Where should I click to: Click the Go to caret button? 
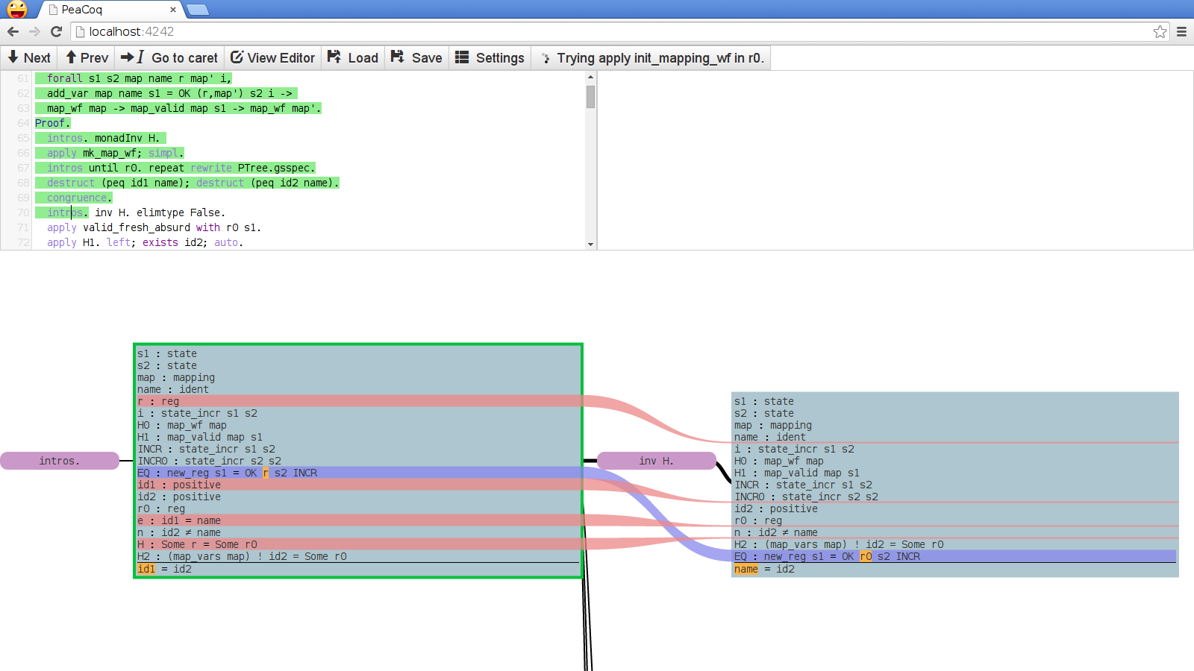(x=169, y=58)
